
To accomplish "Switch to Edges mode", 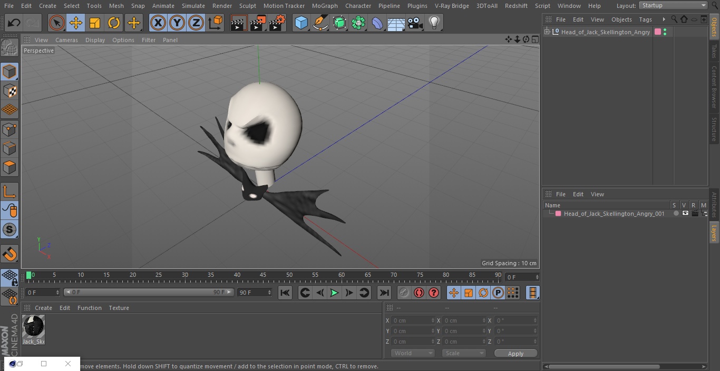I will point(9,148).
